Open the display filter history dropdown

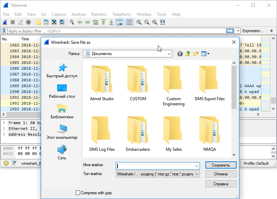[238, 31]
